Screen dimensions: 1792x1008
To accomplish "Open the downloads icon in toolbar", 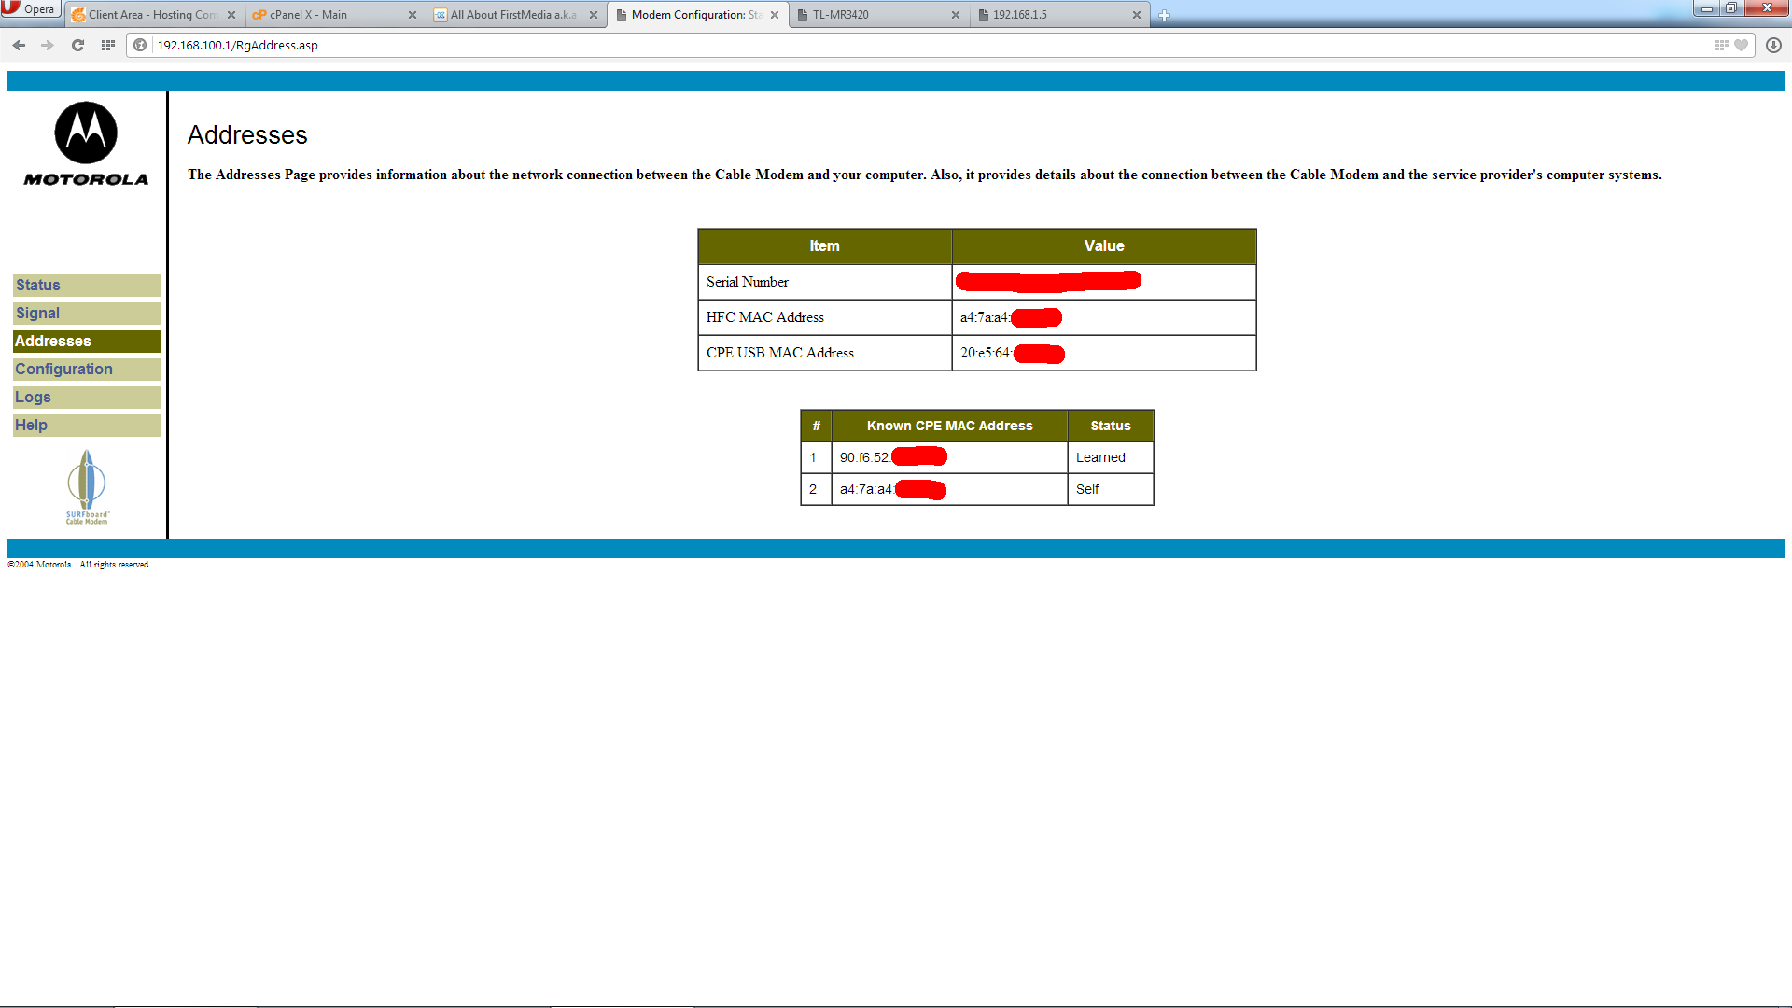I will coord(1773,45).
